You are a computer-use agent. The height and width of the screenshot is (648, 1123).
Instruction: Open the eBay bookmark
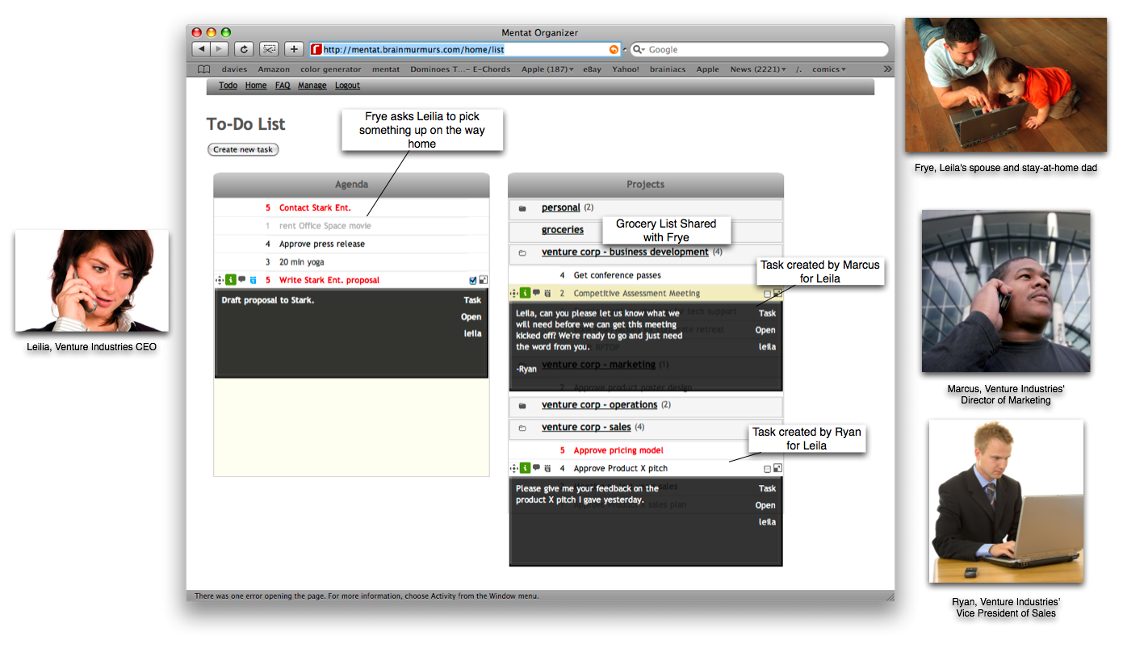point(593,69)
